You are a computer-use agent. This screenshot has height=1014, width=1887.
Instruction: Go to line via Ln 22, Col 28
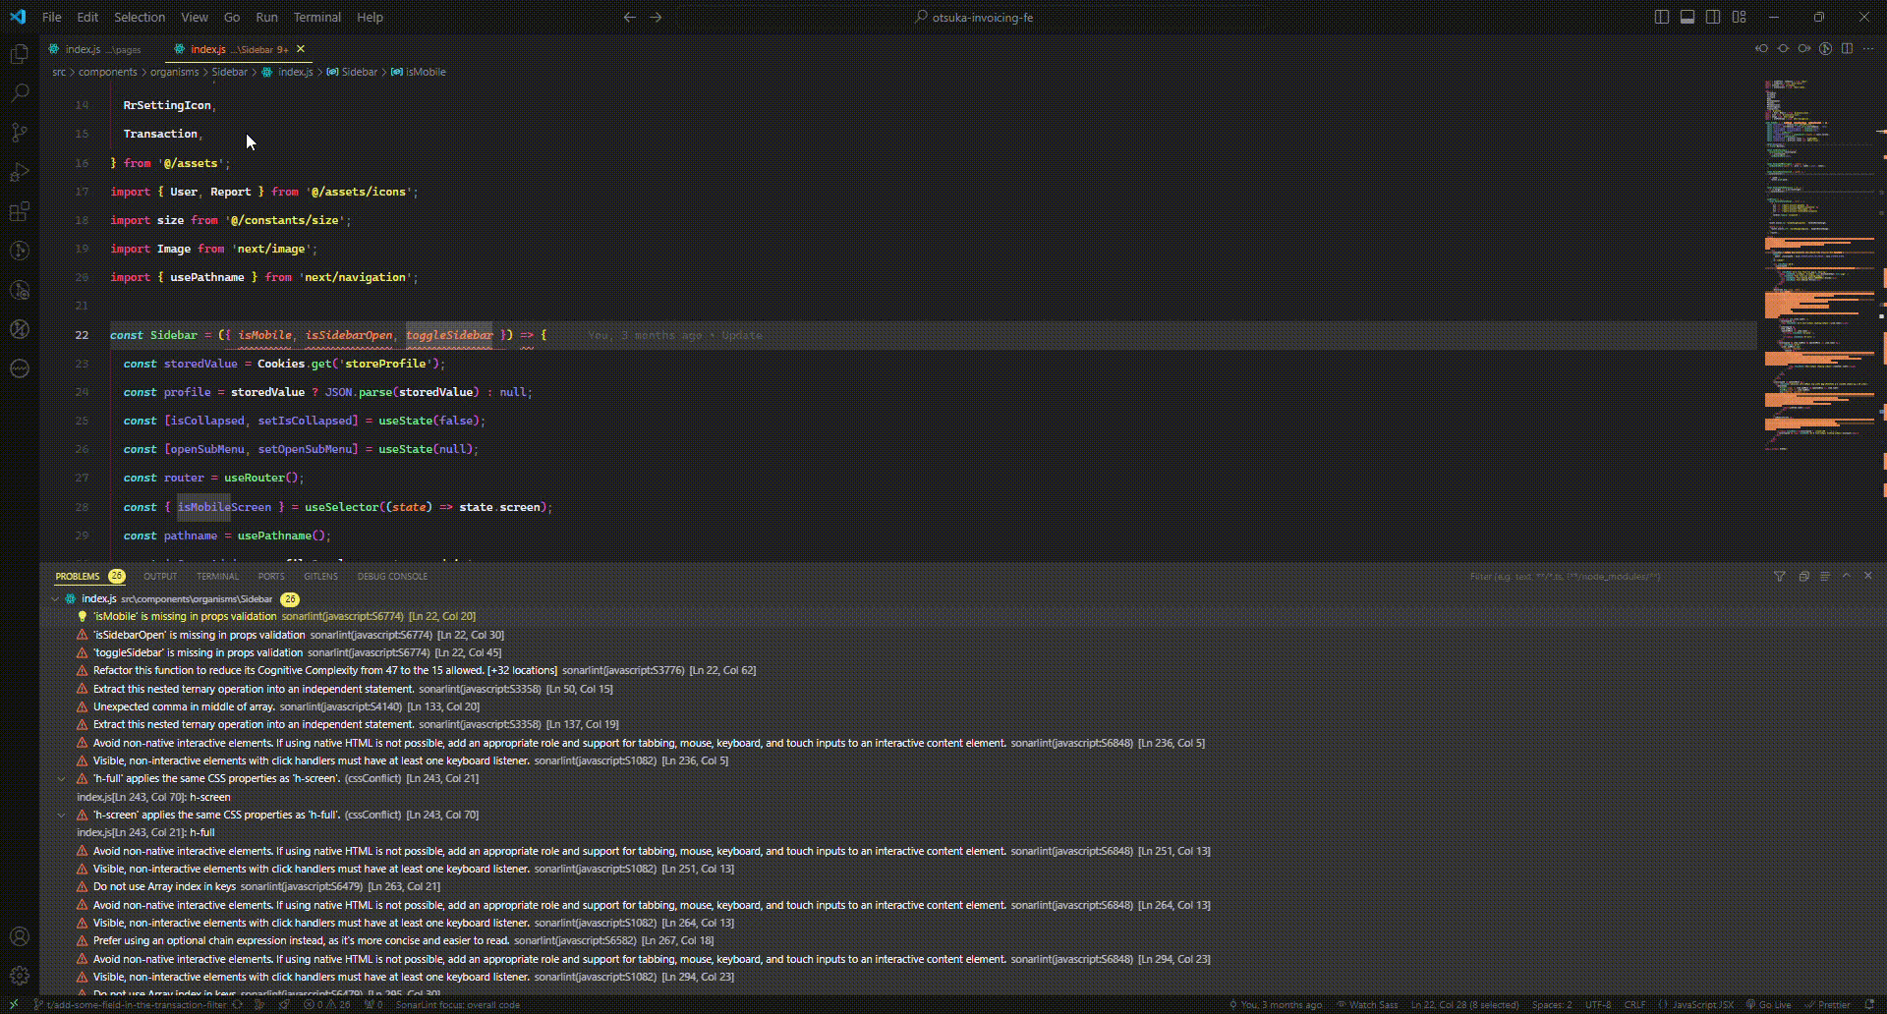pyautogui.click(x=1464, y=1004)
